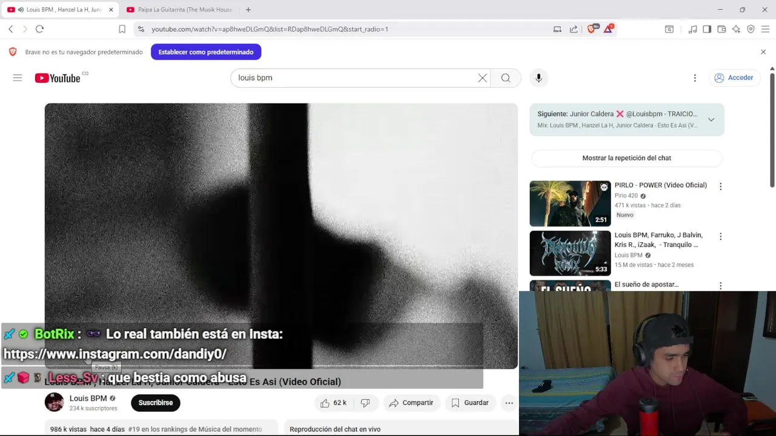Open the Brave main menu

[765, 29]
